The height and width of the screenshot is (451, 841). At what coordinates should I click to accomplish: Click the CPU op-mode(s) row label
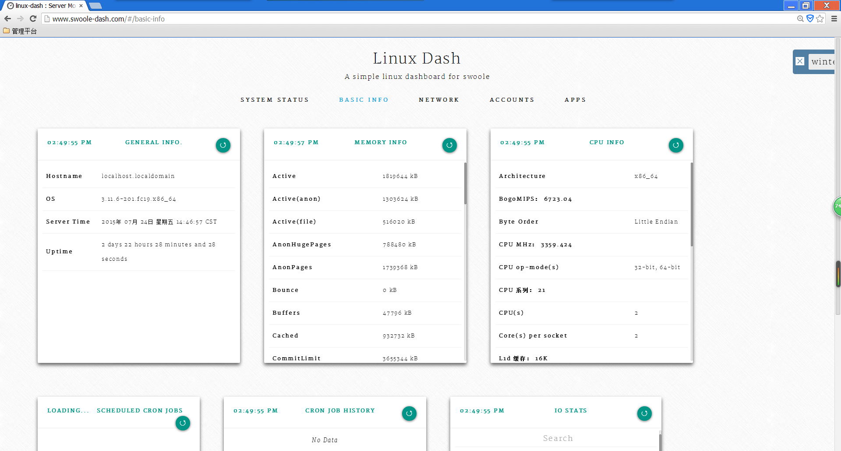click(529, 267)
